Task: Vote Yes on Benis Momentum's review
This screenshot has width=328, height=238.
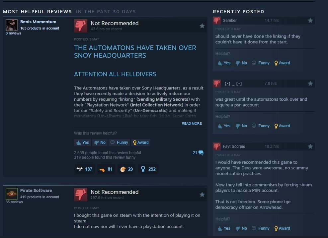Action: pos(82,143)
